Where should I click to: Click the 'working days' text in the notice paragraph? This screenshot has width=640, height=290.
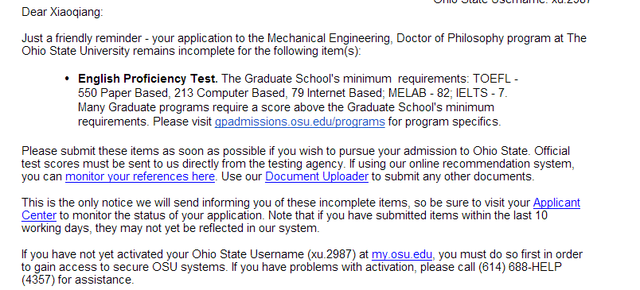click(x=56, y=228)
